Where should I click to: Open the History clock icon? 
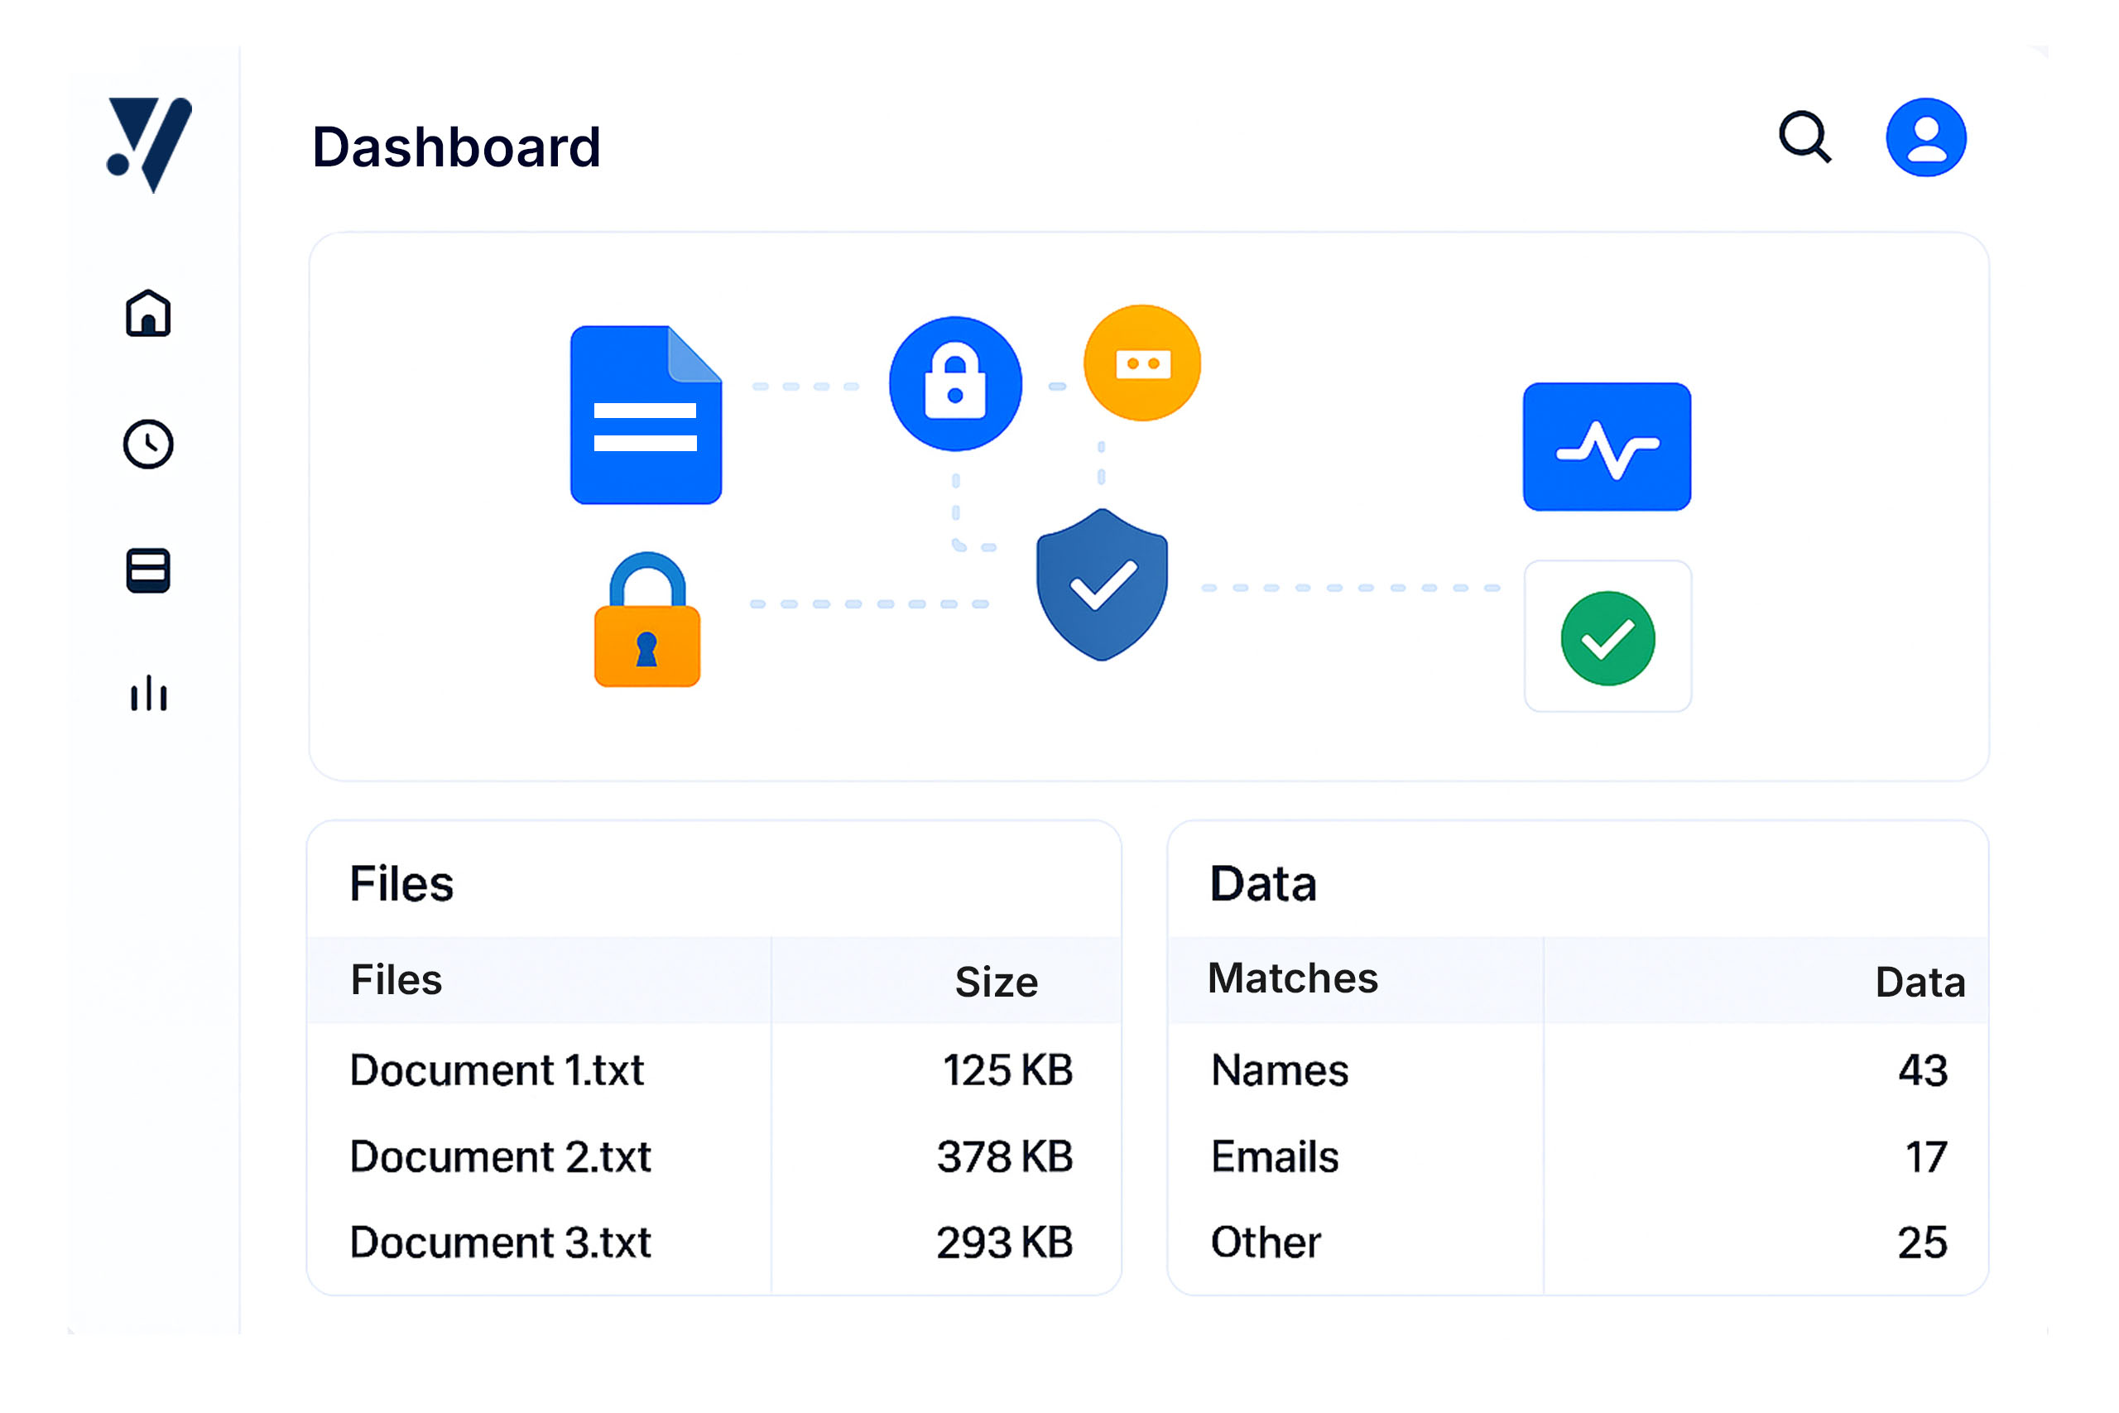(x=149, y=445)
